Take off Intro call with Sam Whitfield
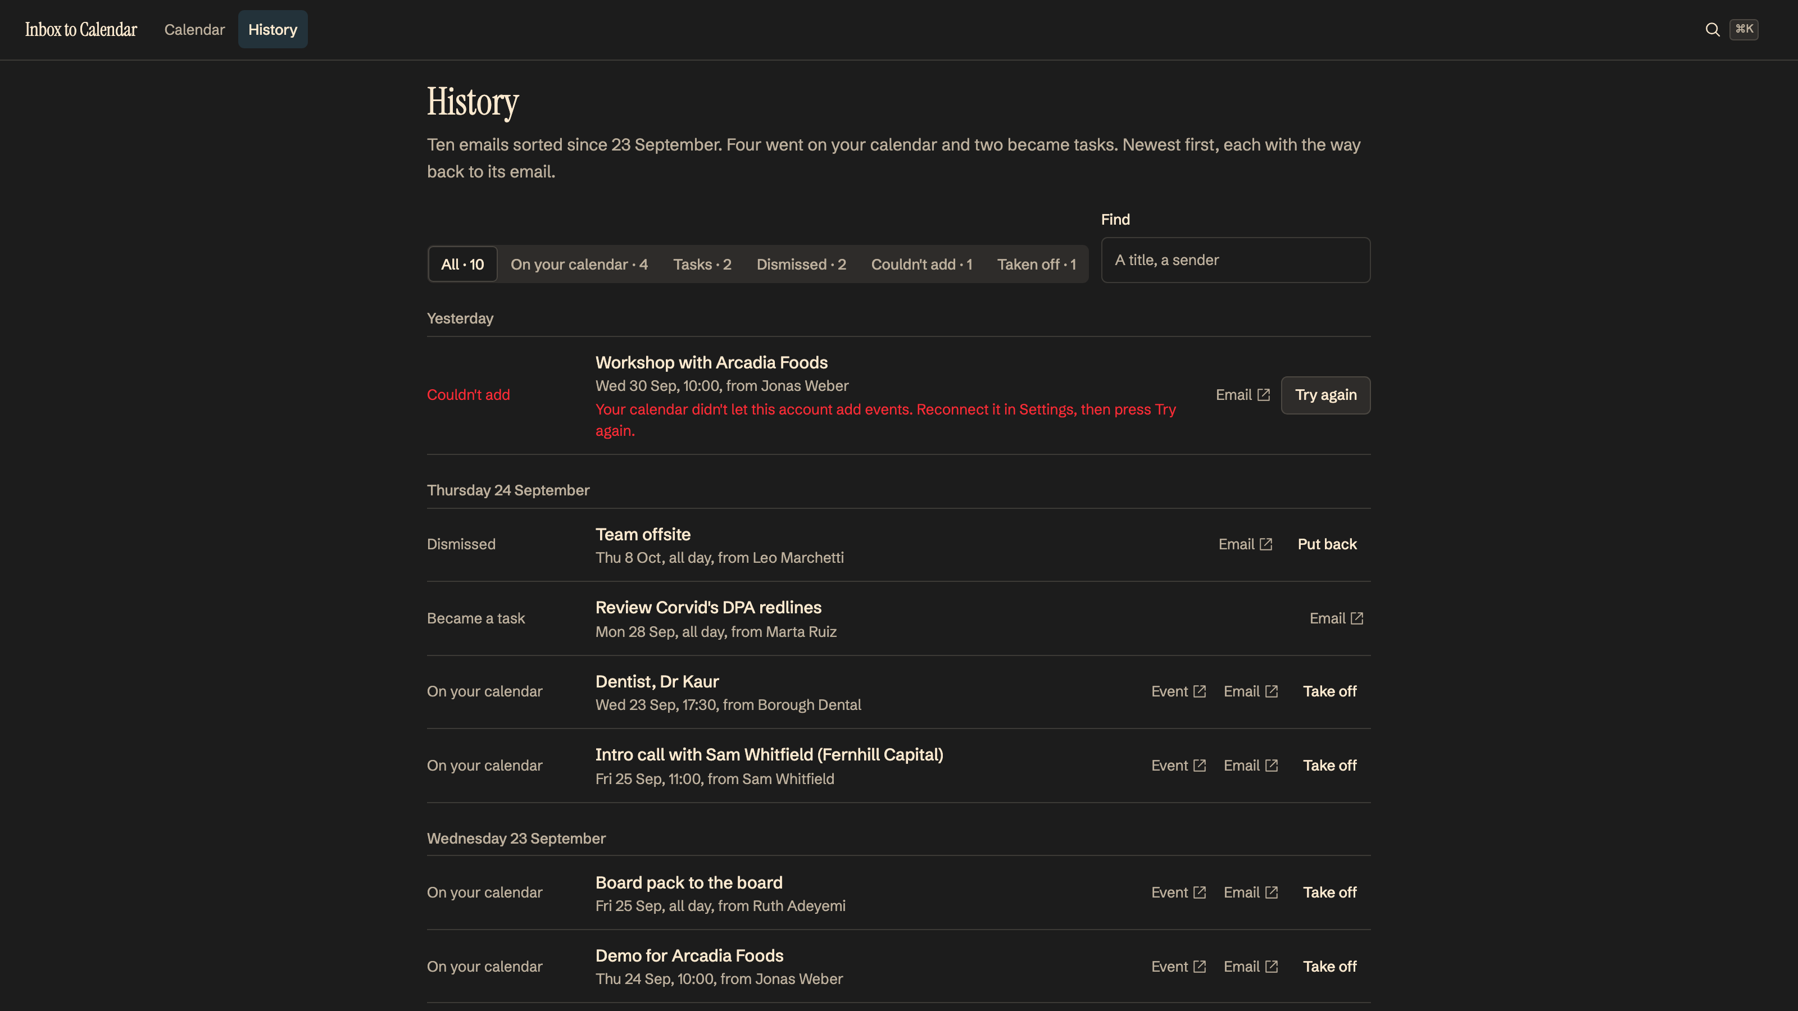This screenshot has height=1011, width=1798. (x=1329, y=766)
